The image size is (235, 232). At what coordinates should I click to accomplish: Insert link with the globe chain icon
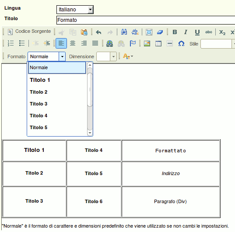109,44
